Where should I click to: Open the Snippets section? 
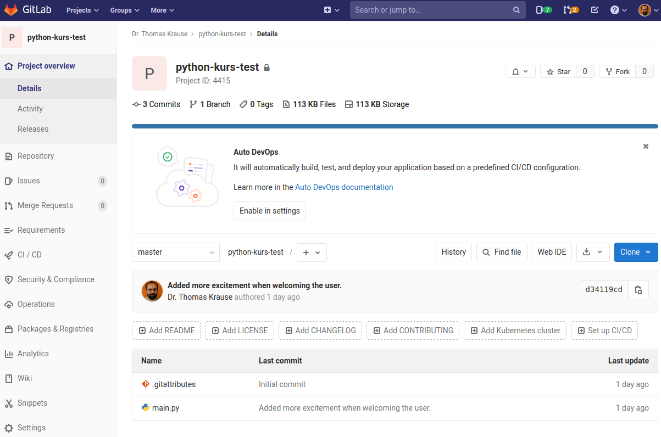click(x=58, y=403)
